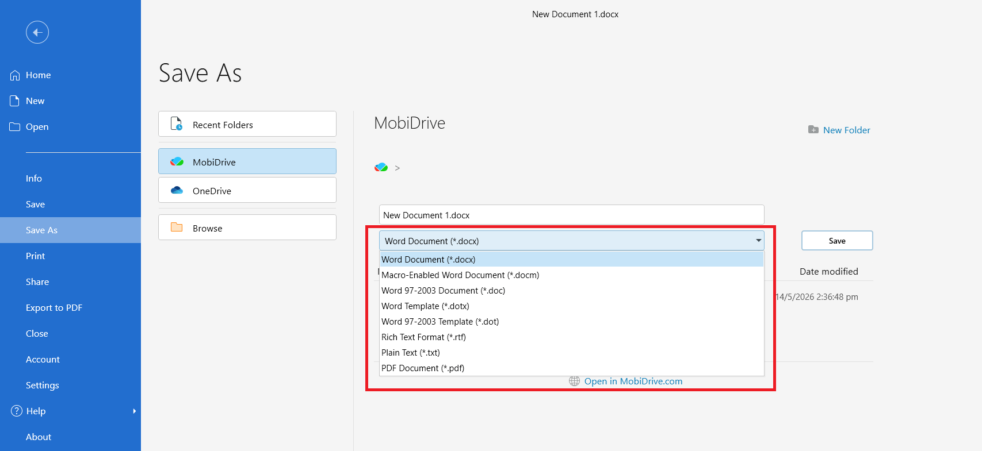Open the Print page
The image size is (982, 451).
[70, 256]
